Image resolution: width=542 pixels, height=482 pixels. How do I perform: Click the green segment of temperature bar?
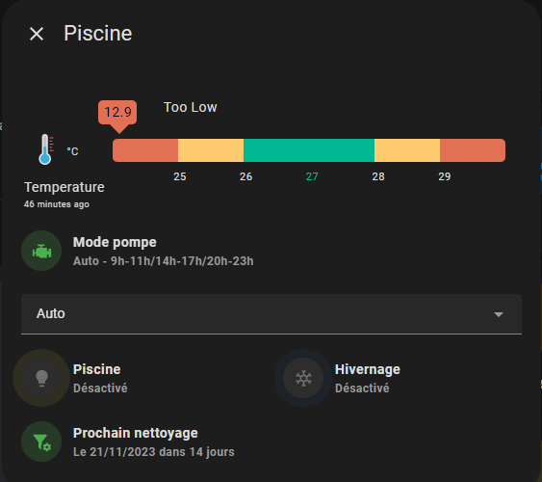[x=309, y=150]
